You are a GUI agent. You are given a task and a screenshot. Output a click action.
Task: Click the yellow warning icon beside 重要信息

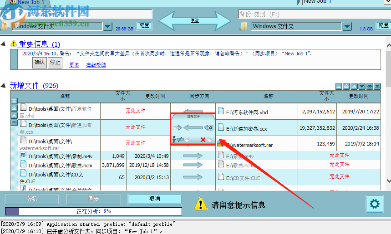pyautogui.click(x=14, y=44)
